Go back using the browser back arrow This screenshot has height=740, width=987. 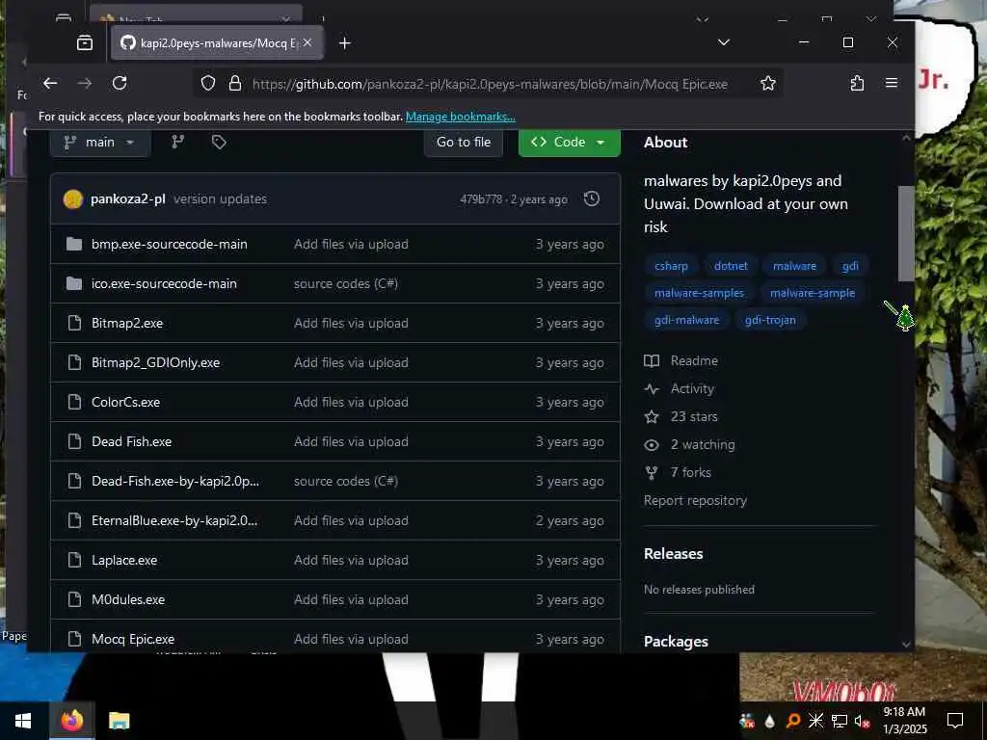tap(50, 83)
